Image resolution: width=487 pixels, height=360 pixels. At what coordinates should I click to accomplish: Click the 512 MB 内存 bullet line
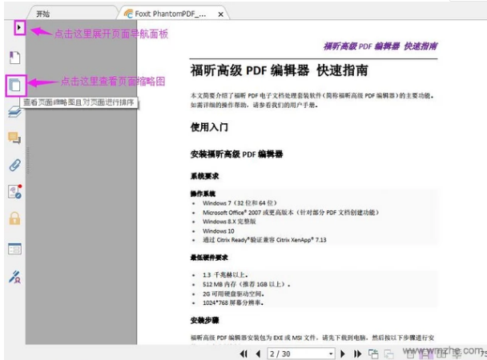tap(246, 284)
